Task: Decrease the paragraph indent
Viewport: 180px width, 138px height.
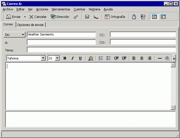Action: (116, 58)
